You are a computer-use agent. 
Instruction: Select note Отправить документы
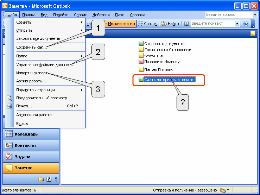click(x=165, y=44)
